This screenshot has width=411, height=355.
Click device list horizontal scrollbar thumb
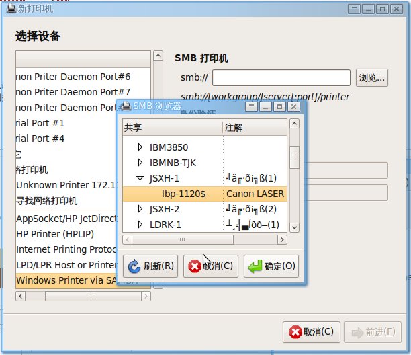[93, 297]
